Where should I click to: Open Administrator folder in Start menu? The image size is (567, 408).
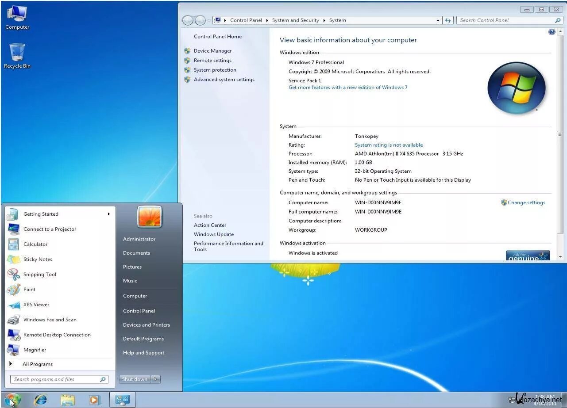point(139,239)
